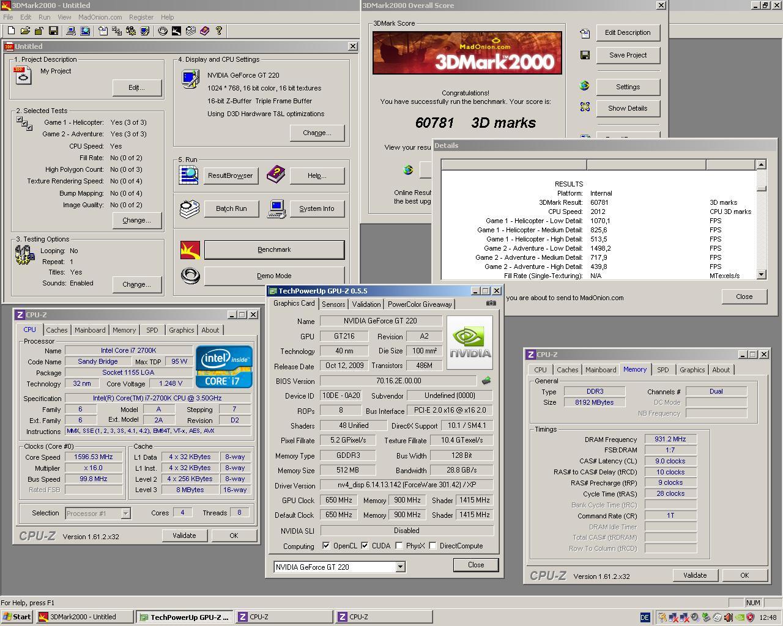783x626 pixels.
Task: Click the GPU-Z BIOS save chip icon
Action: click(x=486, y=380)
